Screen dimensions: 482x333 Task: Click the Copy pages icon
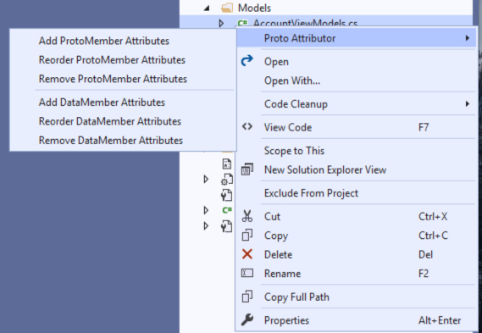click(x=247, y=236)
